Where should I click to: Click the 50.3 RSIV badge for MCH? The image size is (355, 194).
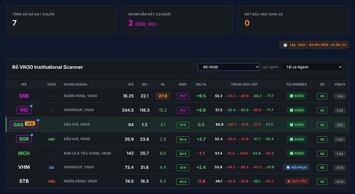pos(183,153)
